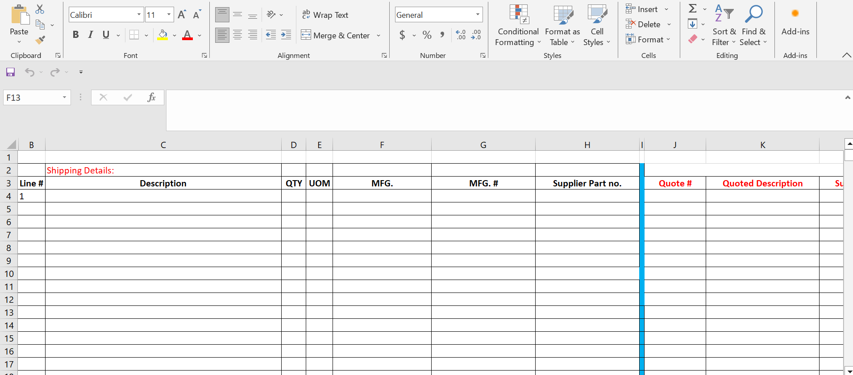Decrease the cell indent

click(271, 35)
